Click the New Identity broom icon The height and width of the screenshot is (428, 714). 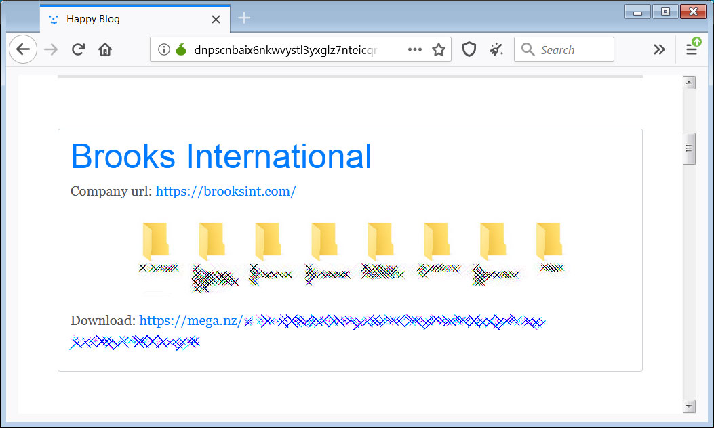[x=496, y=49]
